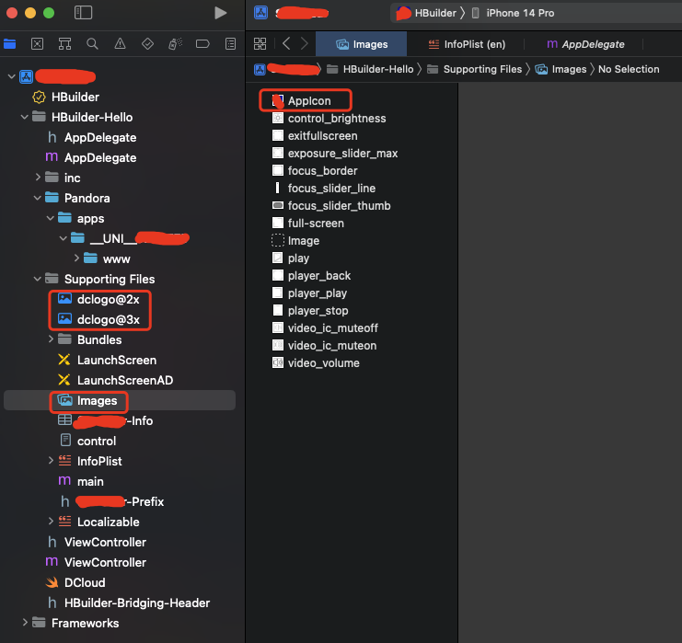Viewport: 682px width, 643px height.
Task: Hide the navigator sidebar panel
Action: tap(83, 13)
